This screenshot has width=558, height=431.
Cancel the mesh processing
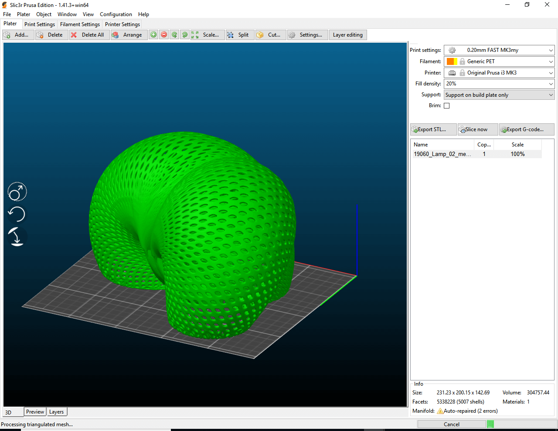pos(452,424)
